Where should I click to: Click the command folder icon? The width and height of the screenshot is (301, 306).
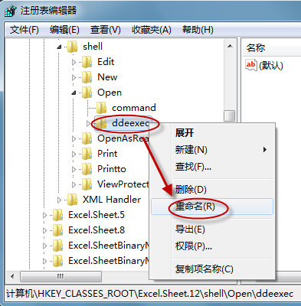tap(101, 108)
